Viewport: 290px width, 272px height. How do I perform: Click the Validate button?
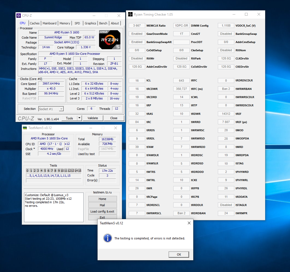(x=93, y=118)
